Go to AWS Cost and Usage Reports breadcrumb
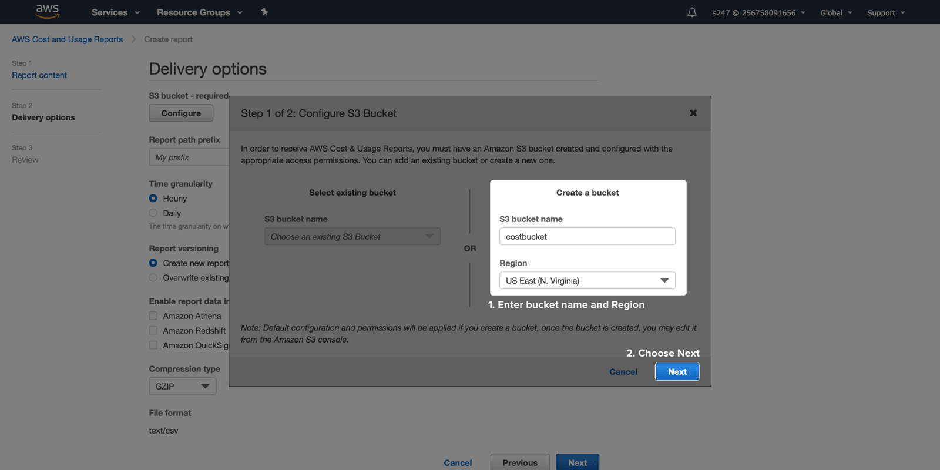The image size is (940, 470). 68,39
